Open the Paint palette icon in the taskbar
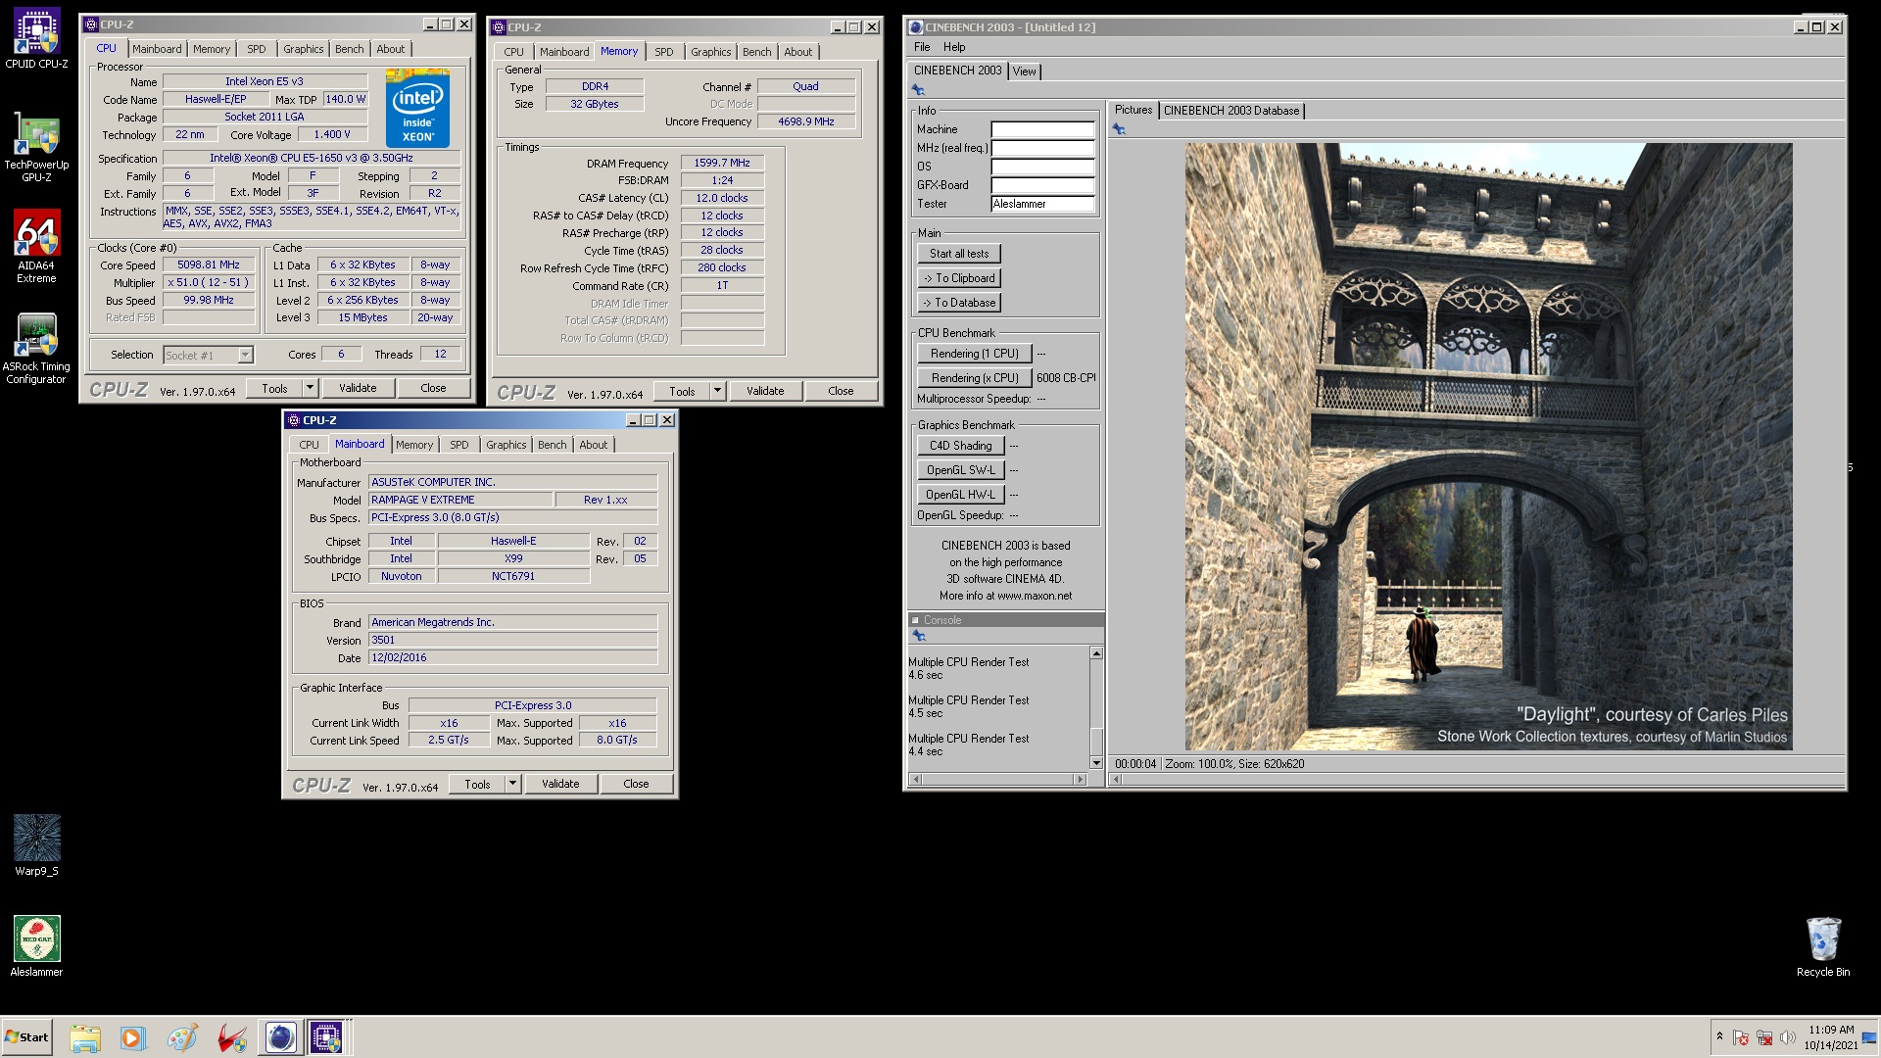The height and width of the screenshot is (1058, 1881). coord(182,1037)
